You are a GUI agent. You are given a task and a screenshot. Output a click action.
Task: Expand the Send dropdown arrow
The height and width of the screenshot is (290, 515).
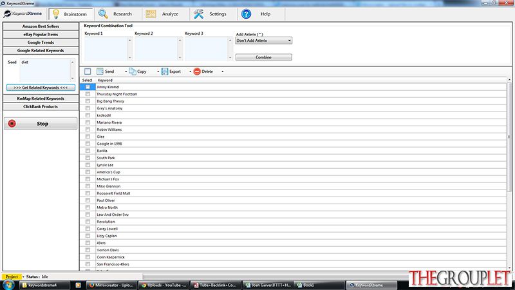click(126, 72)
